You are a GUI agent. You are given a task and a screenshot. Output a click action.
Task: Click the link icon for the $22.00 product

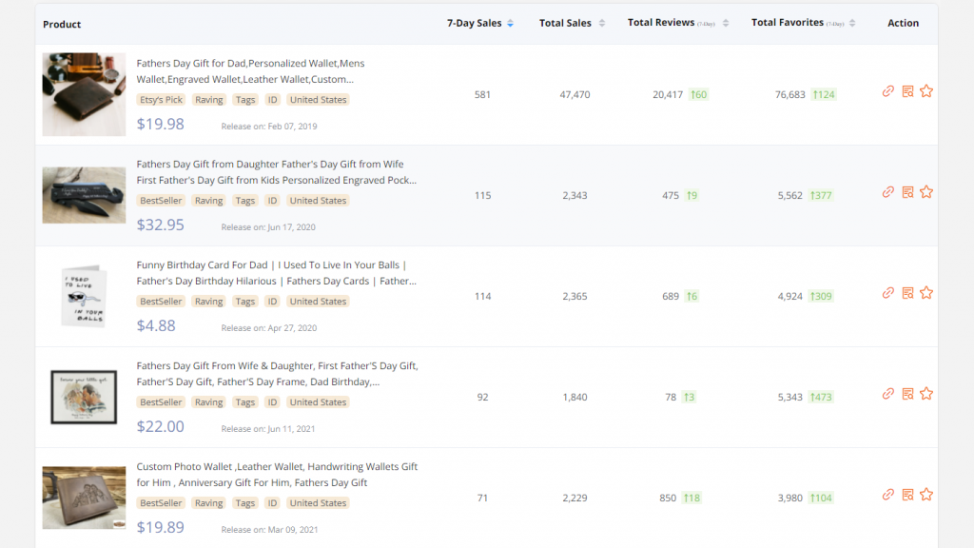[x=887, y=394]
